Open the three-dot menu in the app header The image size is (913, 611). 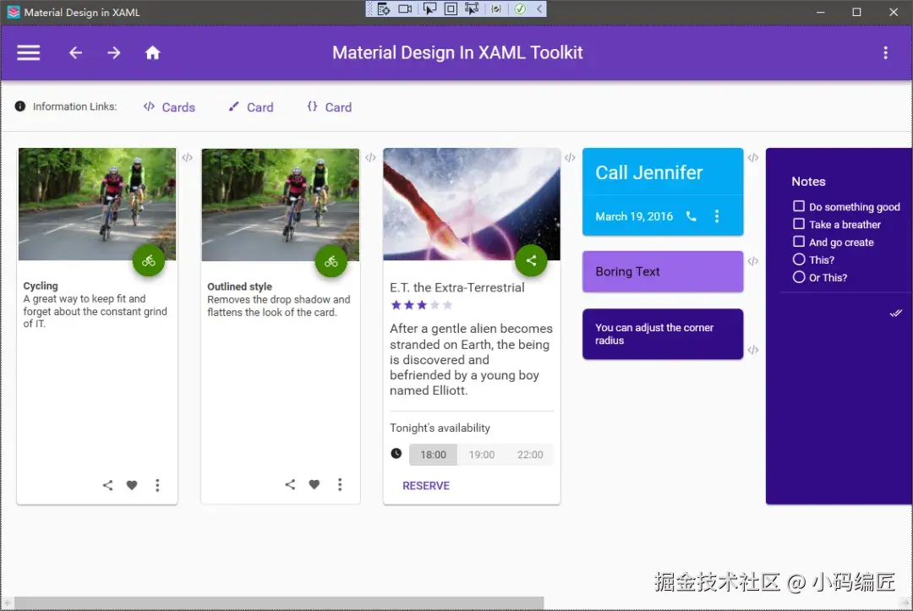pyautogui.click(x=886, y=53)
